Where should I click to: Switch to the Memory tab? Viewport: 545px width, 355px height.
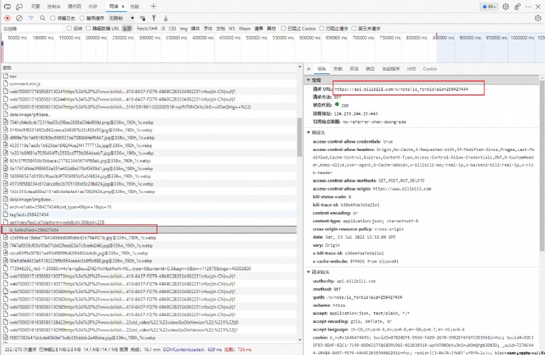(93, 6)
